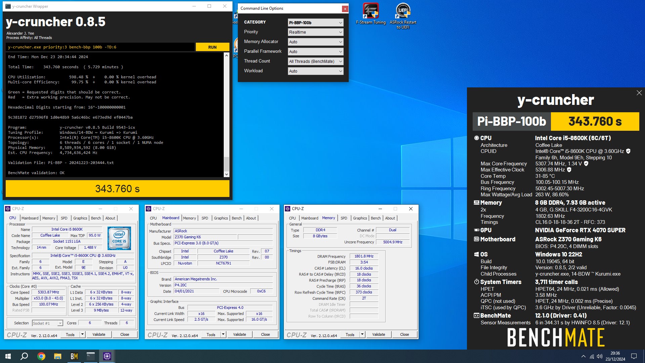Click the Intel Core i5 logo in CPU-Z
The width and height of the screenshot is (645, 363).
[x=119, y=238]
